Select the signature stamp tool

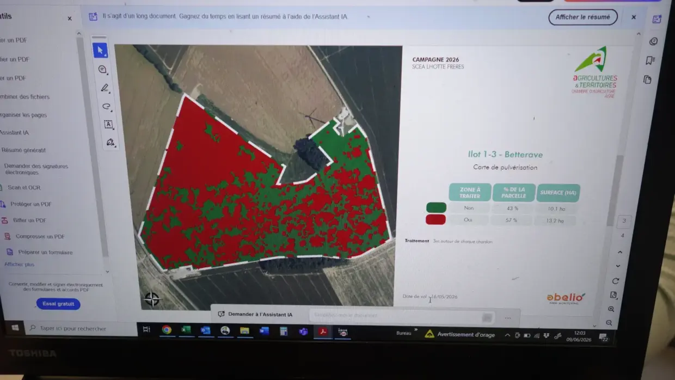111,143
